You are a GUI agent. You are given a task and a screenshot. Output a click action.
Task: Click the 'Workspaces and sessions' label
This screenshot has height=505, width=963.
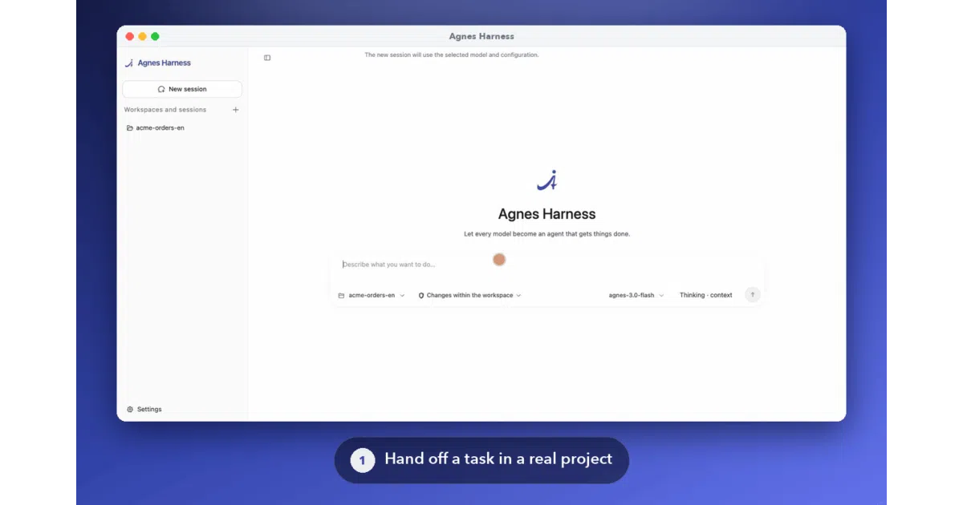[x=165, y=110]
